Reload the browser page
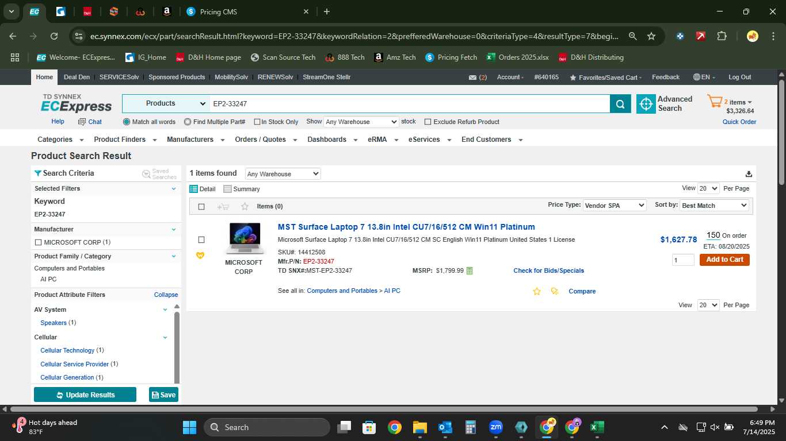The width and height of the screenshot is (786, 441). click(54, 36)
